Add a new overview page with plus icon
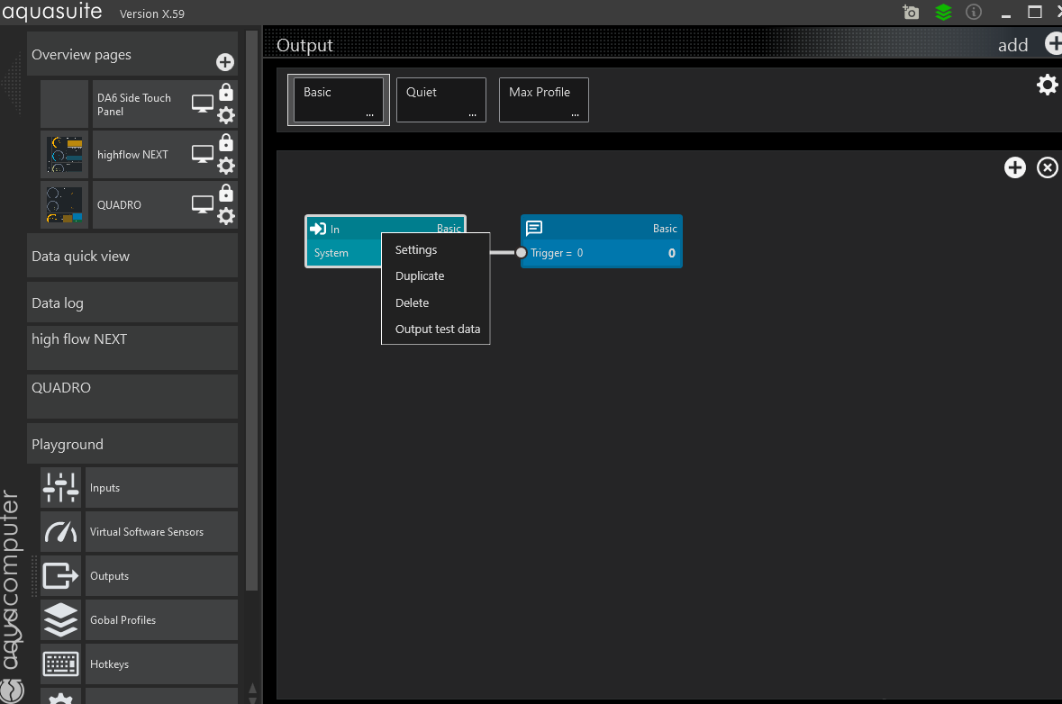Viewport: 1062px width, 704px height. point(225,62)
